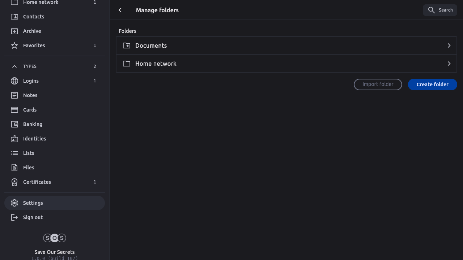Screen dimensions: 463x260
Task: Sign out of the app
Action: [x=33, y=217]
